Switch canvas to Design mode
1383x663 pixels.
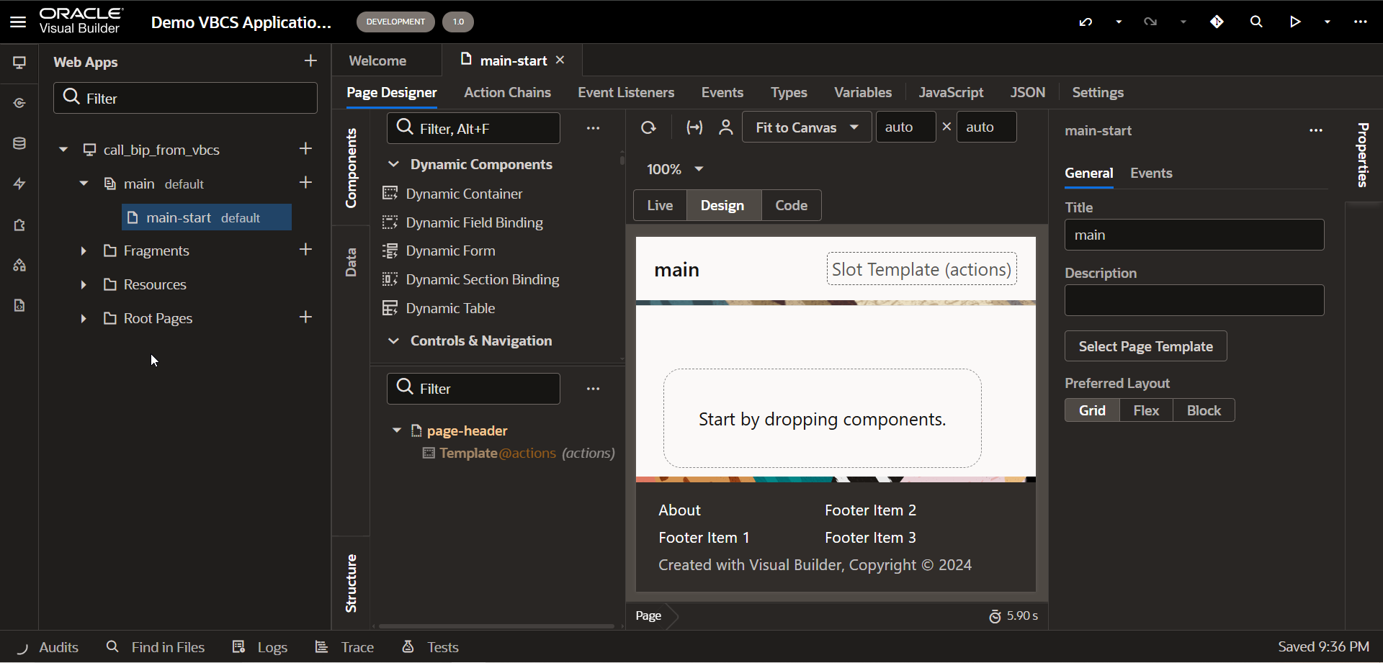coord(722,205)
